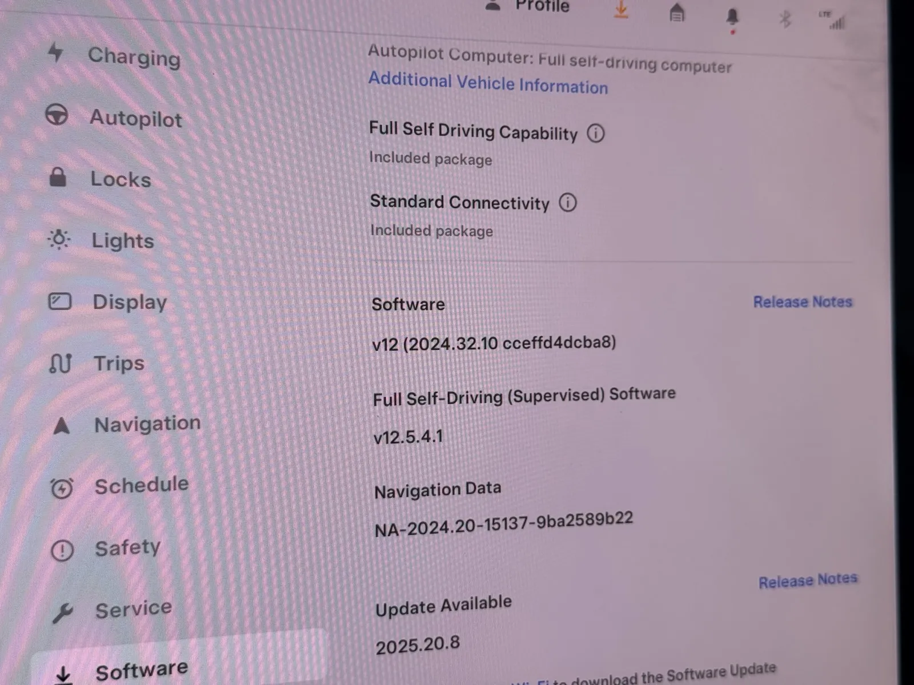Tap the Navigation arrow icon
This screenshot has height=685, width=914.
pyautogui.click(x=61, y=426)
